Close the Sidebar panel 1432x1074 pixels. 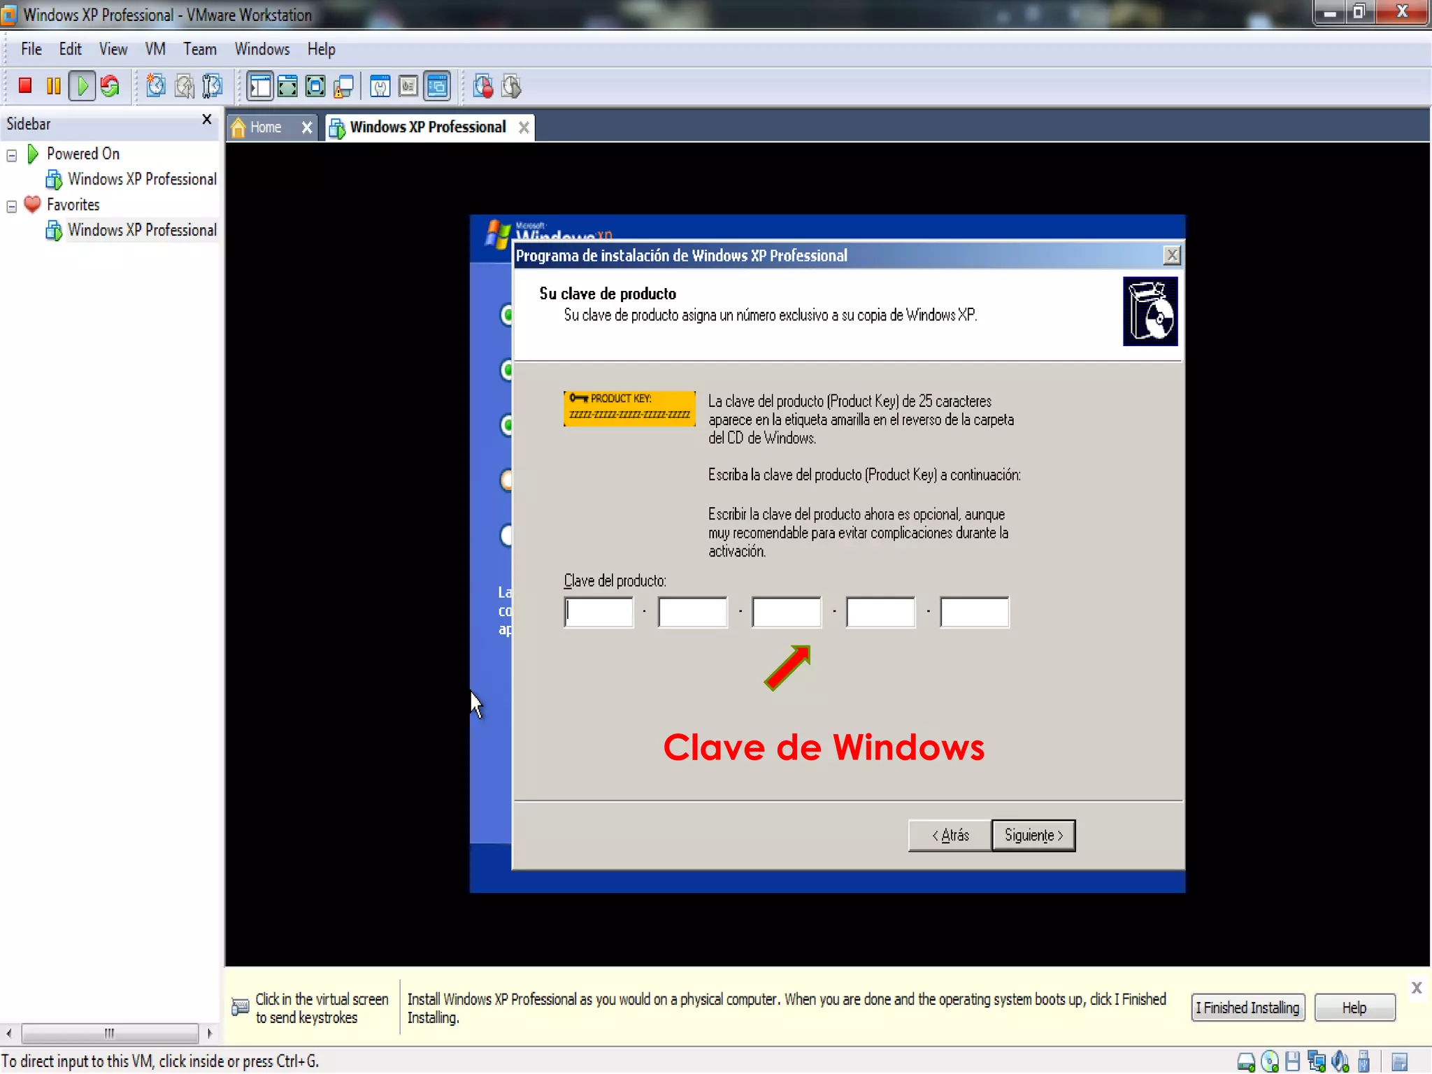pyautogui.click(x=207, y=120)
